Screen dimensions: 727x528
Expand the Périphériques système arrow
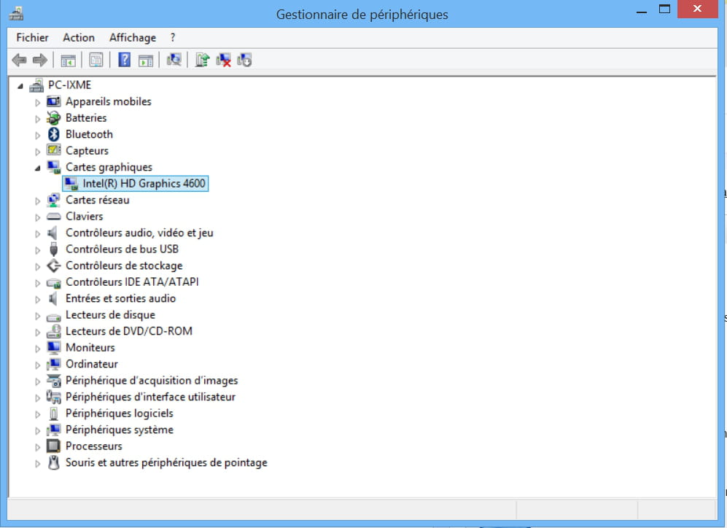38,431
